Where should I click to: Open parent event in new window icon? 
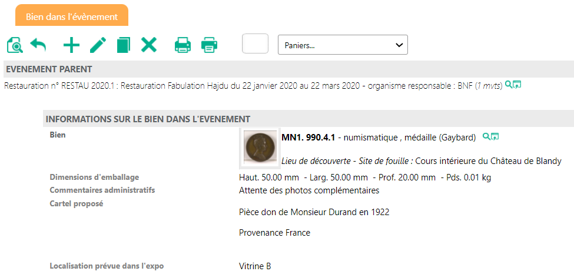[517, 85]
